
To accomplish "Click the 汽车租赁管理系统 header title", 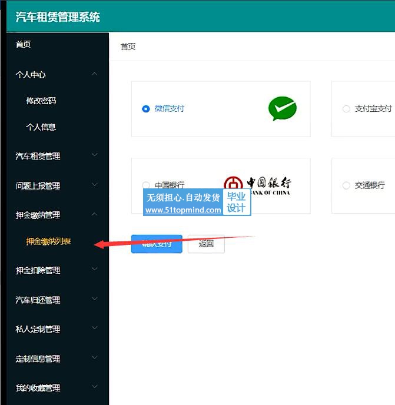I will pyautogui.click(x=58, y=17).
